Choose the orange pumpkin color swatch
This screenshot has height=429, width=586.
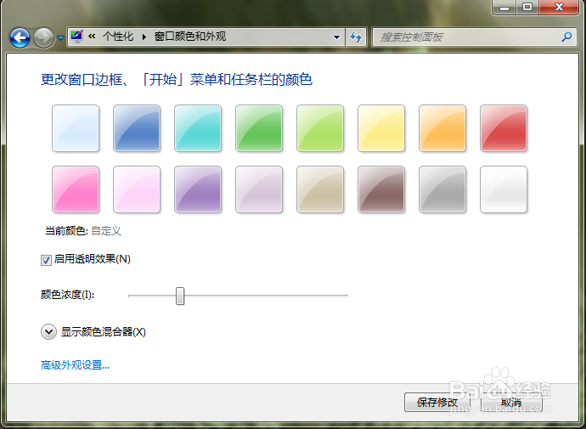(x=442, y=128)
